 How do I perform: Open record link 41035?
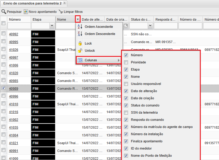[13, 127]
